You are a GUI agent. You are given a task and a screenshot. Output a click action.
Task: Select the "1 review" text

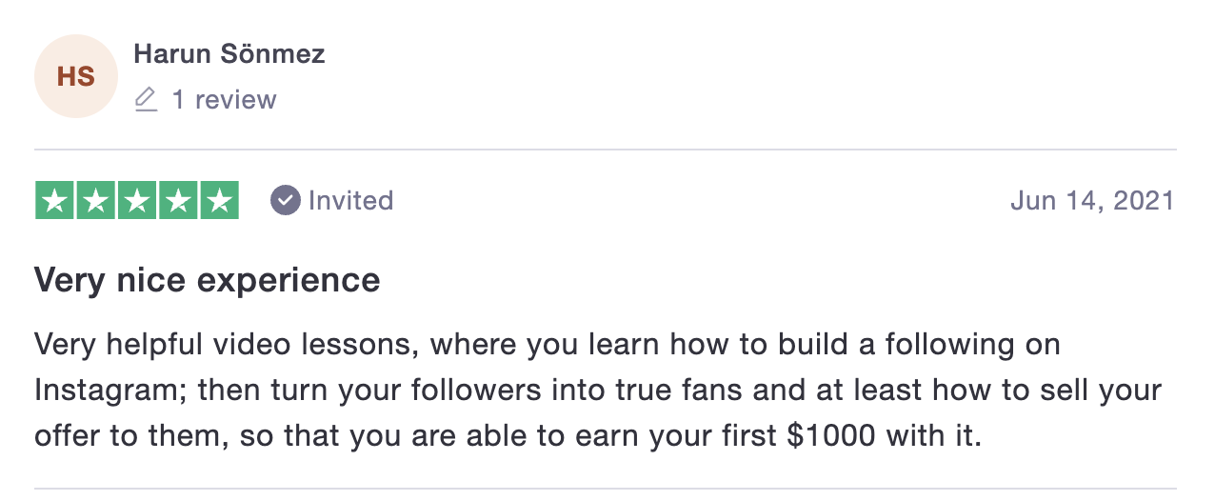pyautogui.click(x=224, y=99)
